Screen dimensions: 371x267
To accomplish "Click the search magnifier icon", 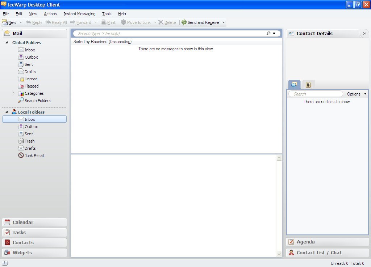I will [x=268, y=33].
